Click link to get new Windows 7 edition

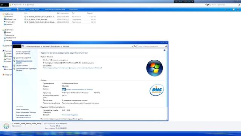click(x=72, y=68)
